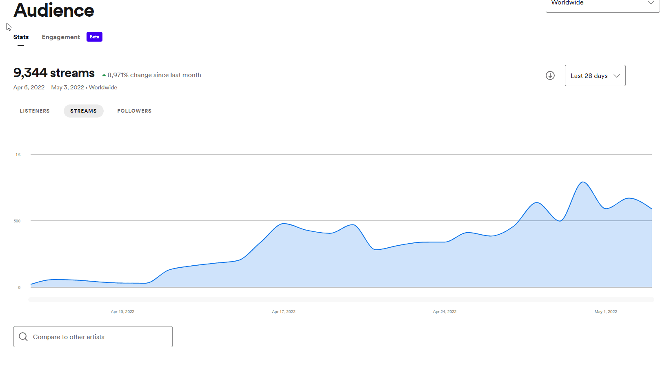
Task: Click the download data icon
Action: [x=550, y=75]
